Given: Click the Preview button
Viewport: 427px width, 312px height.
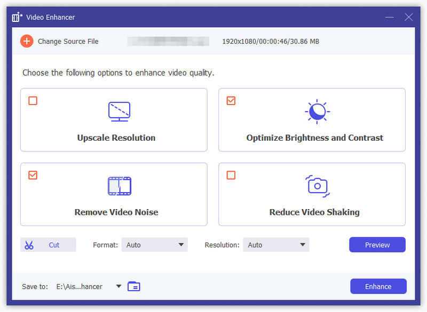Looking at the screenshot, I should (377, 245).
